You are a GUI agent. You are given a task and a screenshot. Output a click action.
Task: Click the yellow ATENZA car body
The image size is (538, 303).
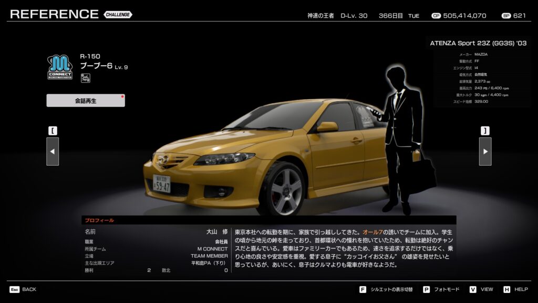(x=263, y=153)
